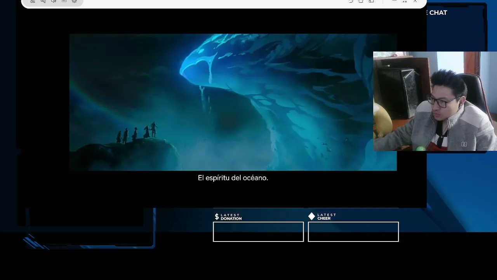The width and height of the screenshot is (497, 280).
Task: Minimize the video player window
Action: click(x=394, y=2)
